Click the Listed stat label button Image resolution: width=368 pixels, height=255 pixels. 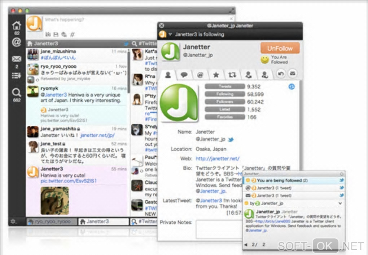coord(225,109)
